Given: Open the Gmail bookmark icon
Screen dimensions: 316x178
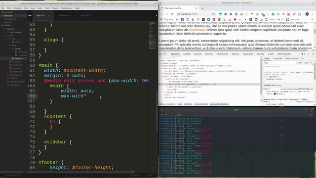Looking at the screenshot, I should [177, 20].
